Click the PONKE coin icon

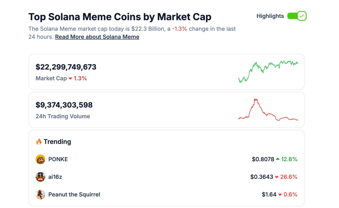[40, 159]
